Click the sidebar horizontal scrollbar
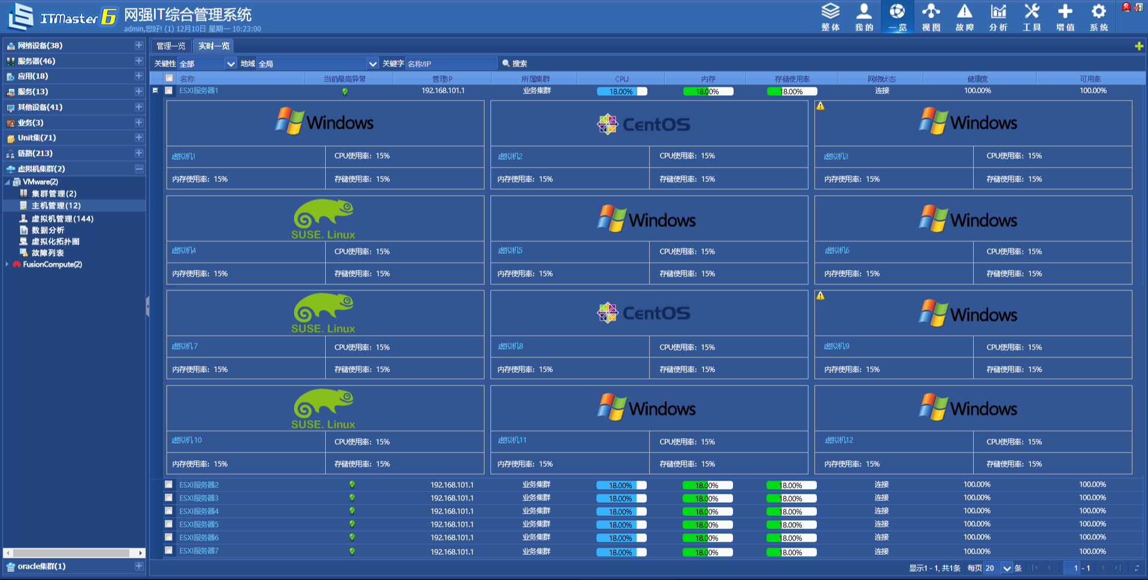1148x580 pixels. click(74, 552)
